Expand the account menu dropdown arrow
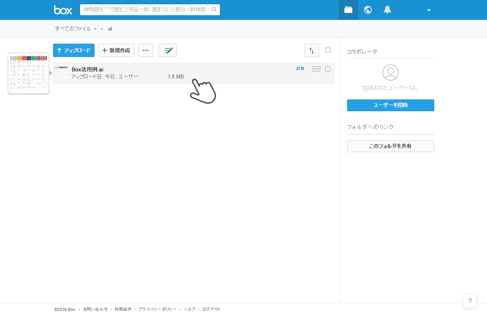Screen dimensions: 487x316 pos(429,10)
